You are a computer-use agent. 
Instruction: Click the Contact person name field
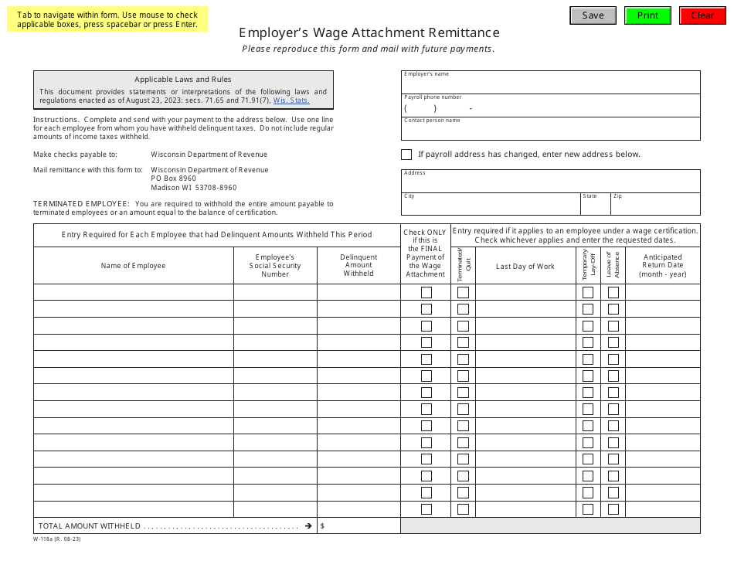coord(549,130)
